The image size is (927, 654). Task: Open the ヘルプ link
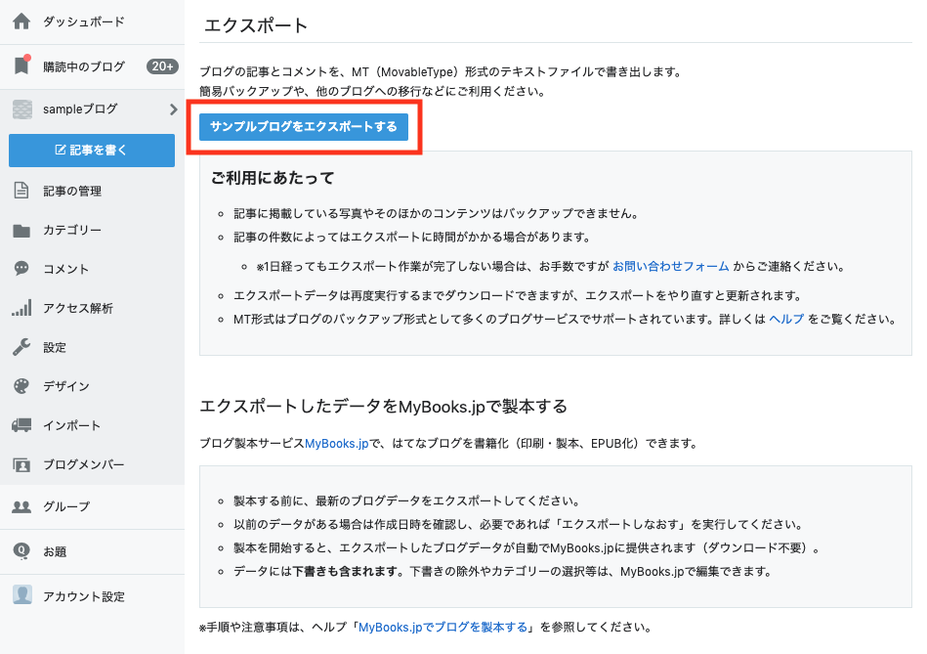click(x=786, y=319)
